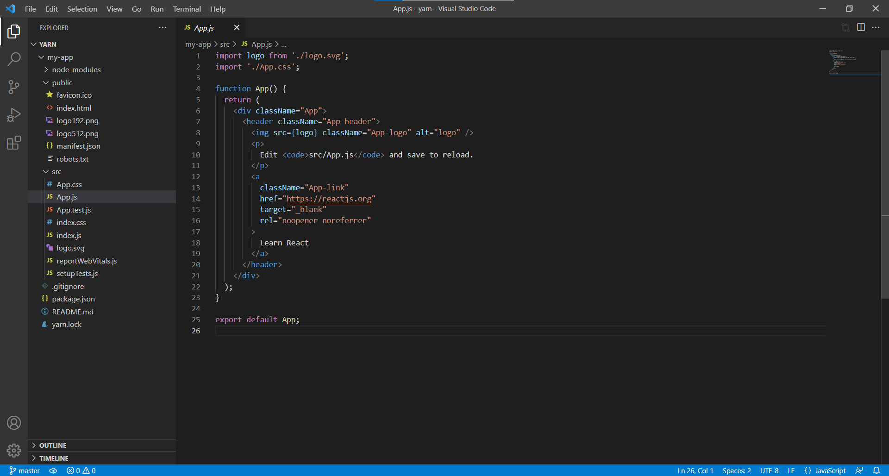
Task: Open the Manage gear settings icon
Action: (x=14, y=451)
